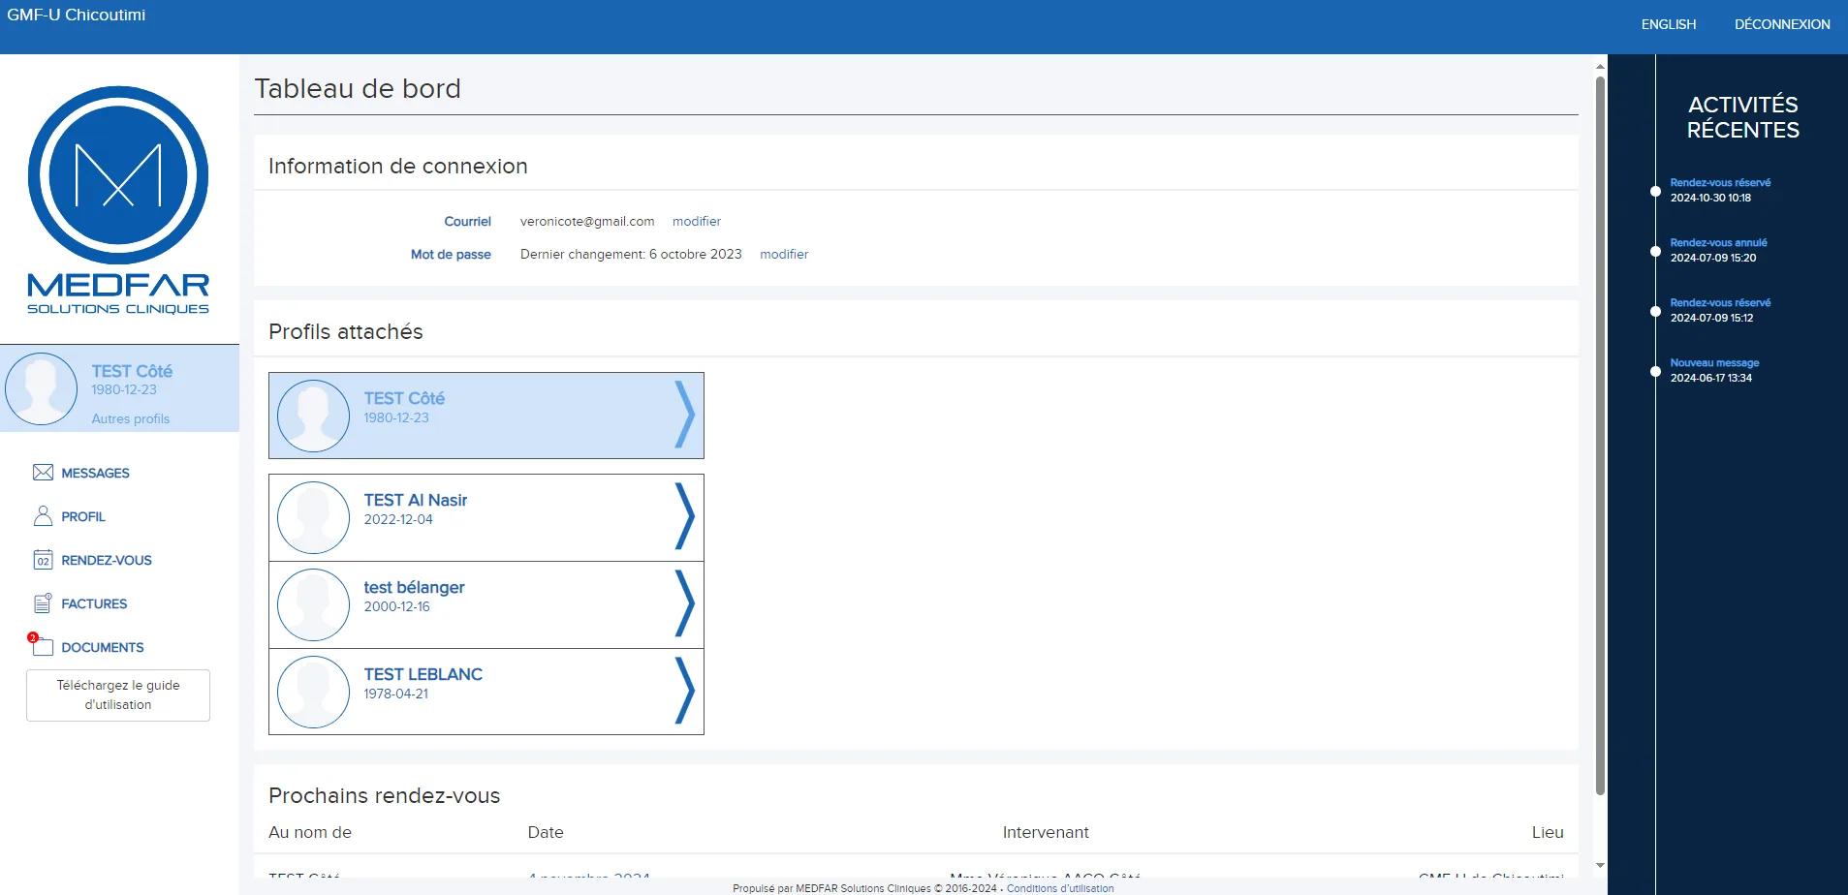Click the 2022-12-04 birthdate text

[398, 519]
